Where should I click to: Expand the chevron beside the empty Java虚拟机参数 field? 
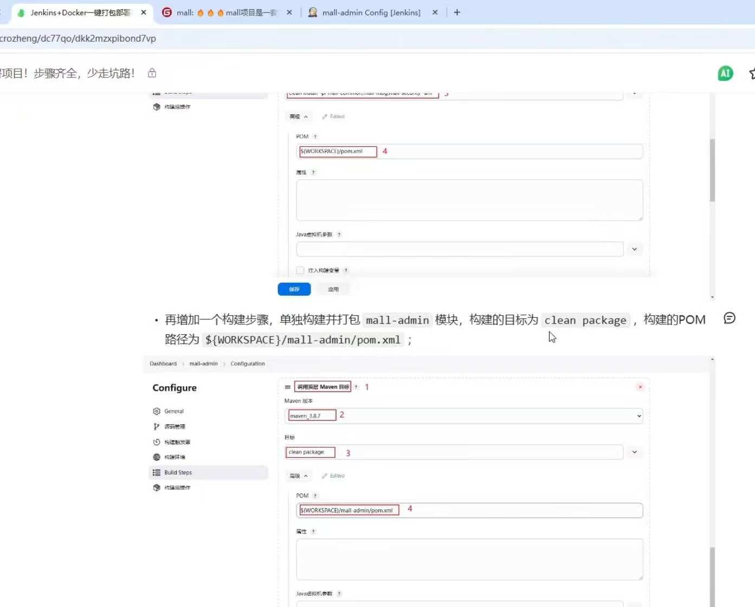point(634,249)
